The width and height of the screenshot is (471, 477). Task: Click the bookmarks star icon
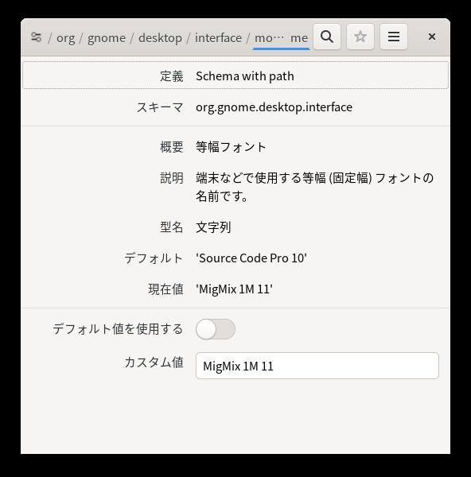click(360, 37)
